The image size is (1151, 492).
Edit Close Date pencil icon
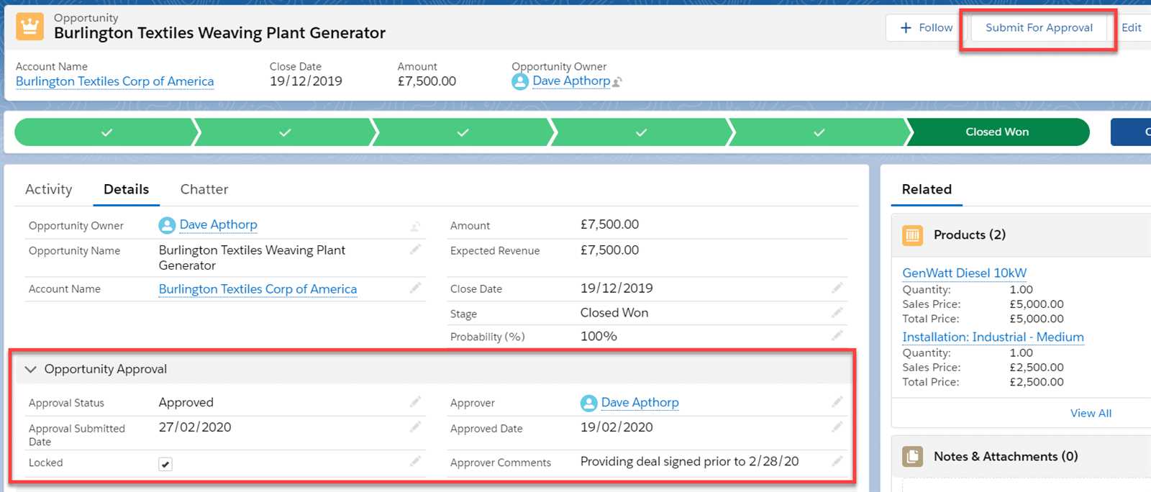pyautogui.click(x=837, y=288)
